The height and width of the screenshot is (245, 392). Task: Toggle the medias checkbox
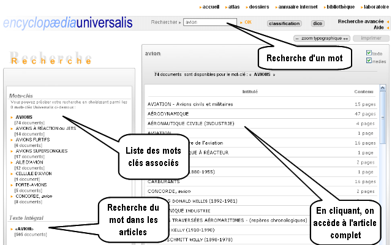(x=369, y=61)
